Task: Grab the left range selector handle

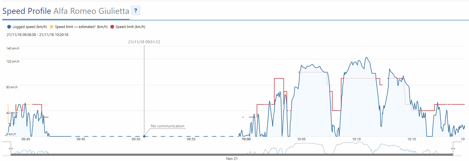Action: [x=11, y=148]
